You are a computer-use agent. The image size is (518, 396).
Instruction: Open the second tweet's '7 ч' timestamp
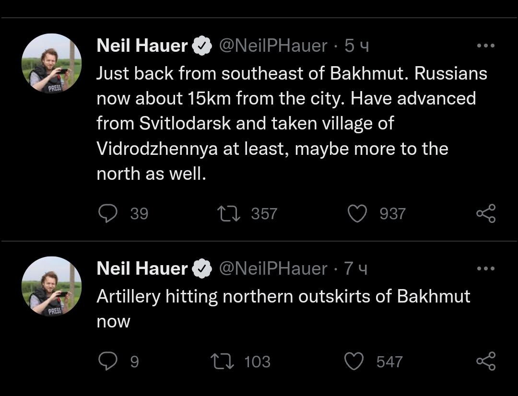click(356, 268)
